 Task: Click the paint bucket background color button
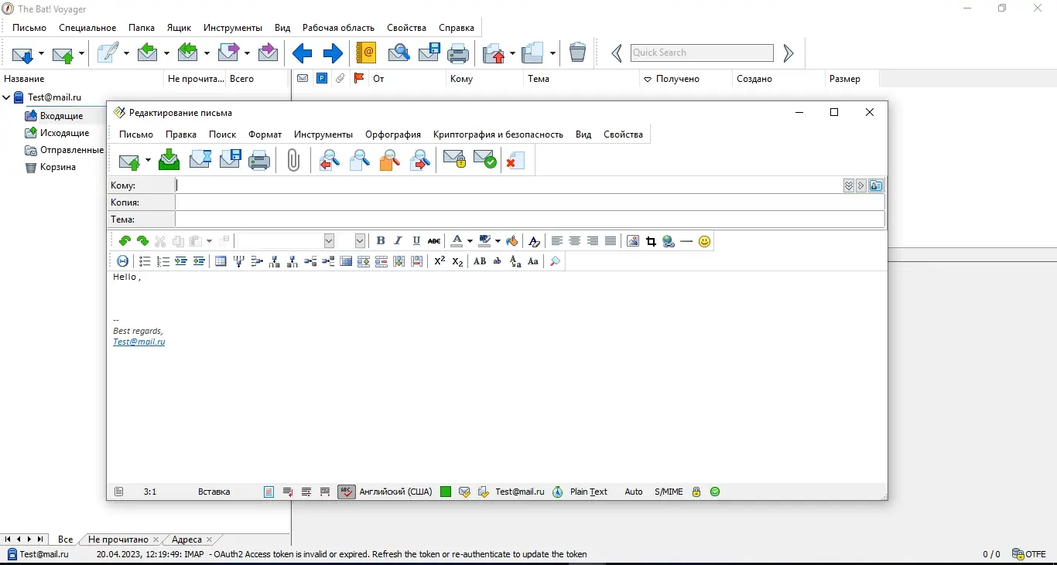pyautogui.click(x=511, y=241)
